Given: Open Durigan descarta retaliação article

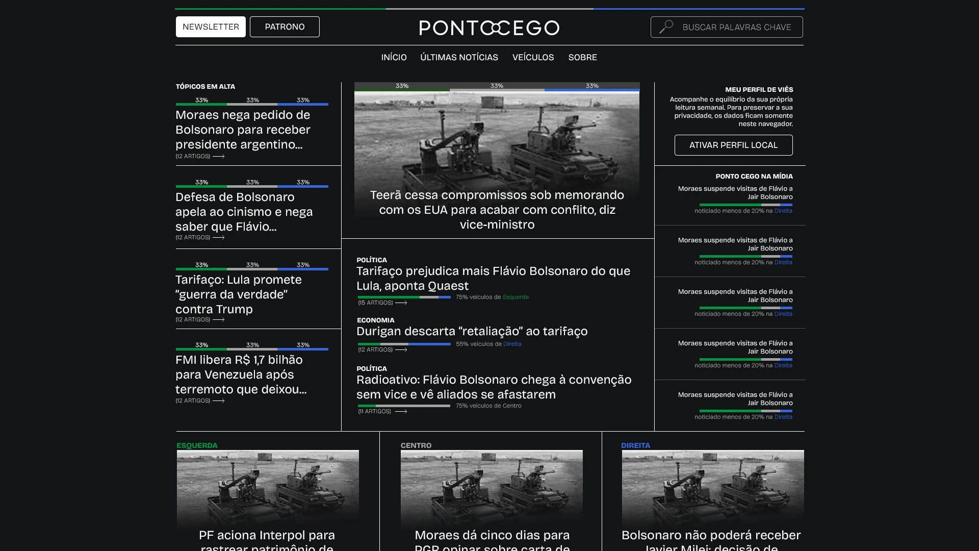Looking at the screenshot, I should (472, 332).
